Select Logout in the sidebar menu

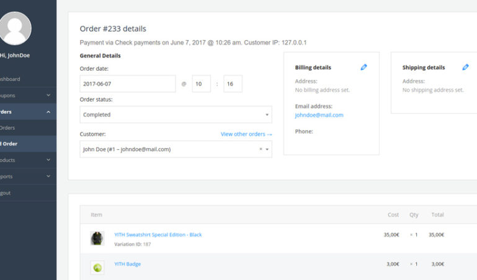[6, 193]
